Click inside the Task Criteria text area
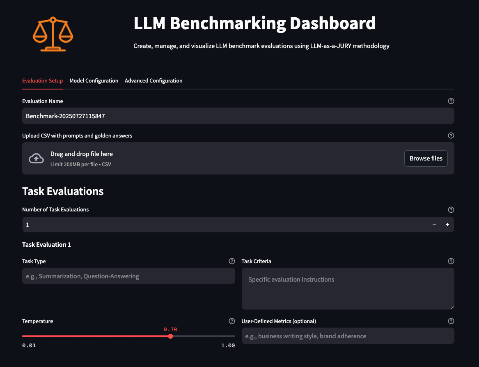 tap(347, 289)
